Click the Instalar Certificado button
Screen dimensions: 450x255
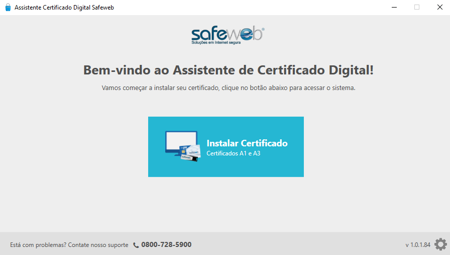point(226,147)
